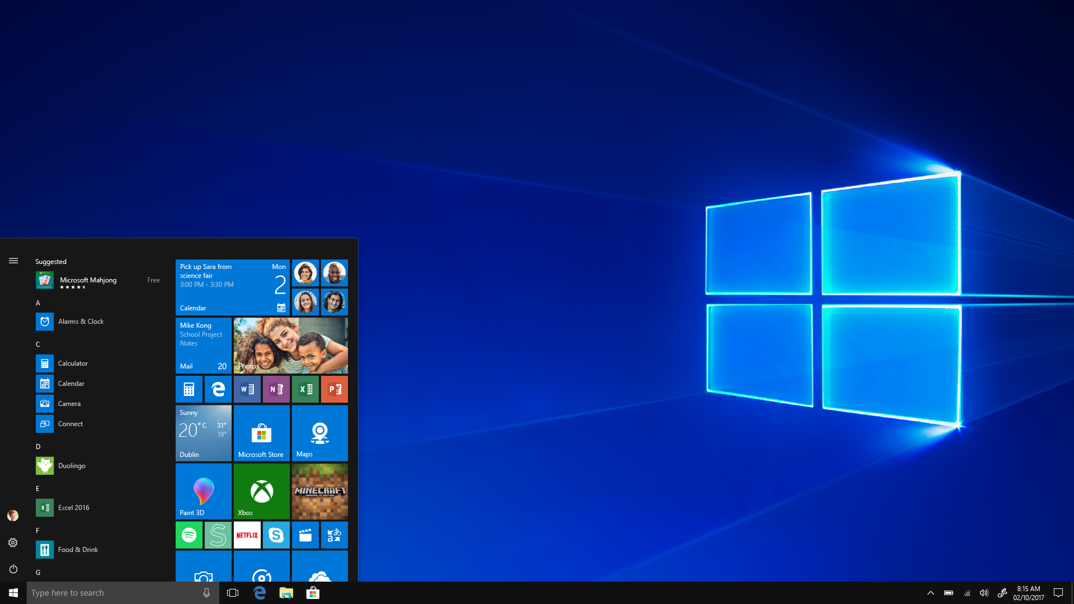Launch Word from its tile
1074x604 pixels.
point(247,389)
